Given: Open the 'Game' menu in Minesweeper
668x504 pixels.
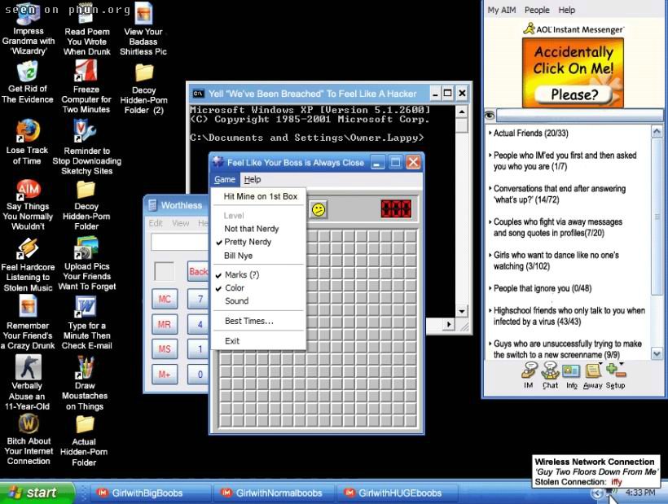Looking at the screenshot, I should pyautogui.click(x=225, y=180).
